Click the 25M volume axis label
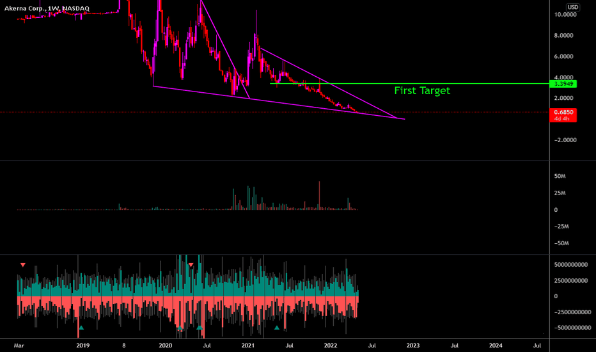Image resolution: width=596 pixels, height=352 pixels. pyautogui.click(x=560, y=193)
